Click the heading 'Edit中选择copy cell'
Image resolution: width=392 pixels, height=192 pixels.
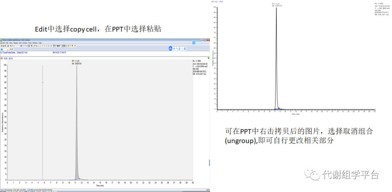pyautogui.click(x=66, y=29)
